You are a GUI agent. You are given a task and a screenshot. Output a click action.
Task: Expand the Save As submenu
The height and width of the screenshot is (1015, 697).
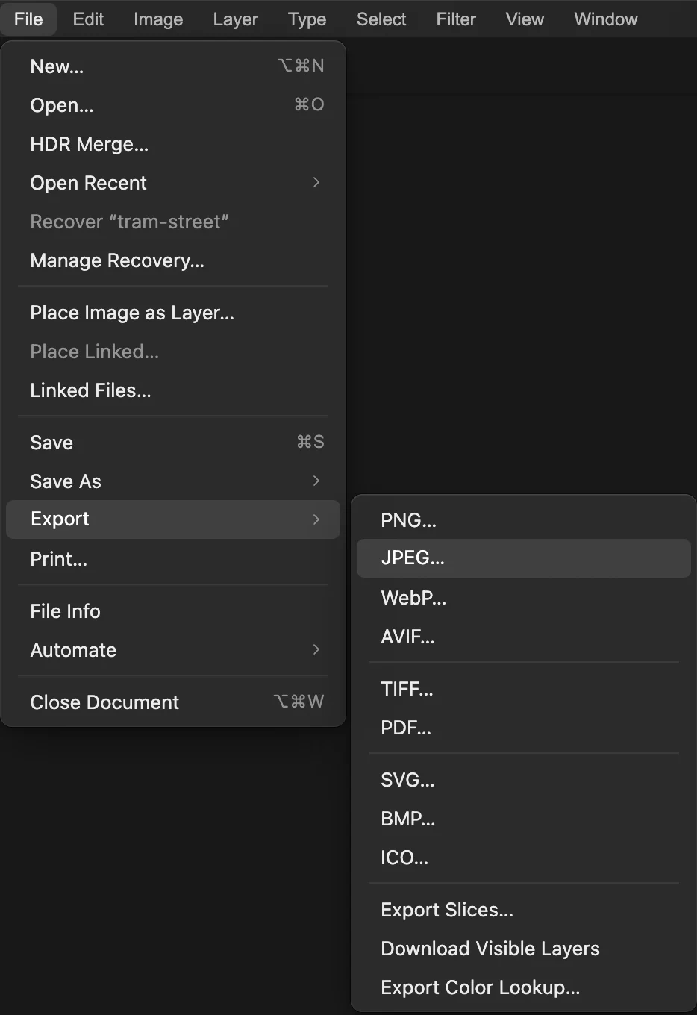tap(173, 481)
